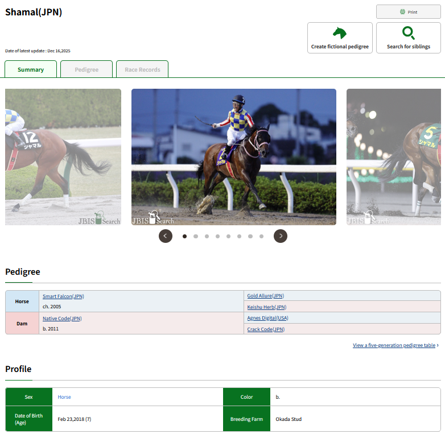Click 'Date of latest update : Dec 16,2025'

point(38,51)
